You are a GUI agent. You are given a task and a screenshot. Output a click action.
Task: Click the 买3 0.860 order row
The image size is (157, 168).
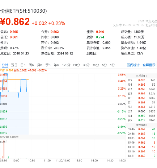(x=141, y=111)
